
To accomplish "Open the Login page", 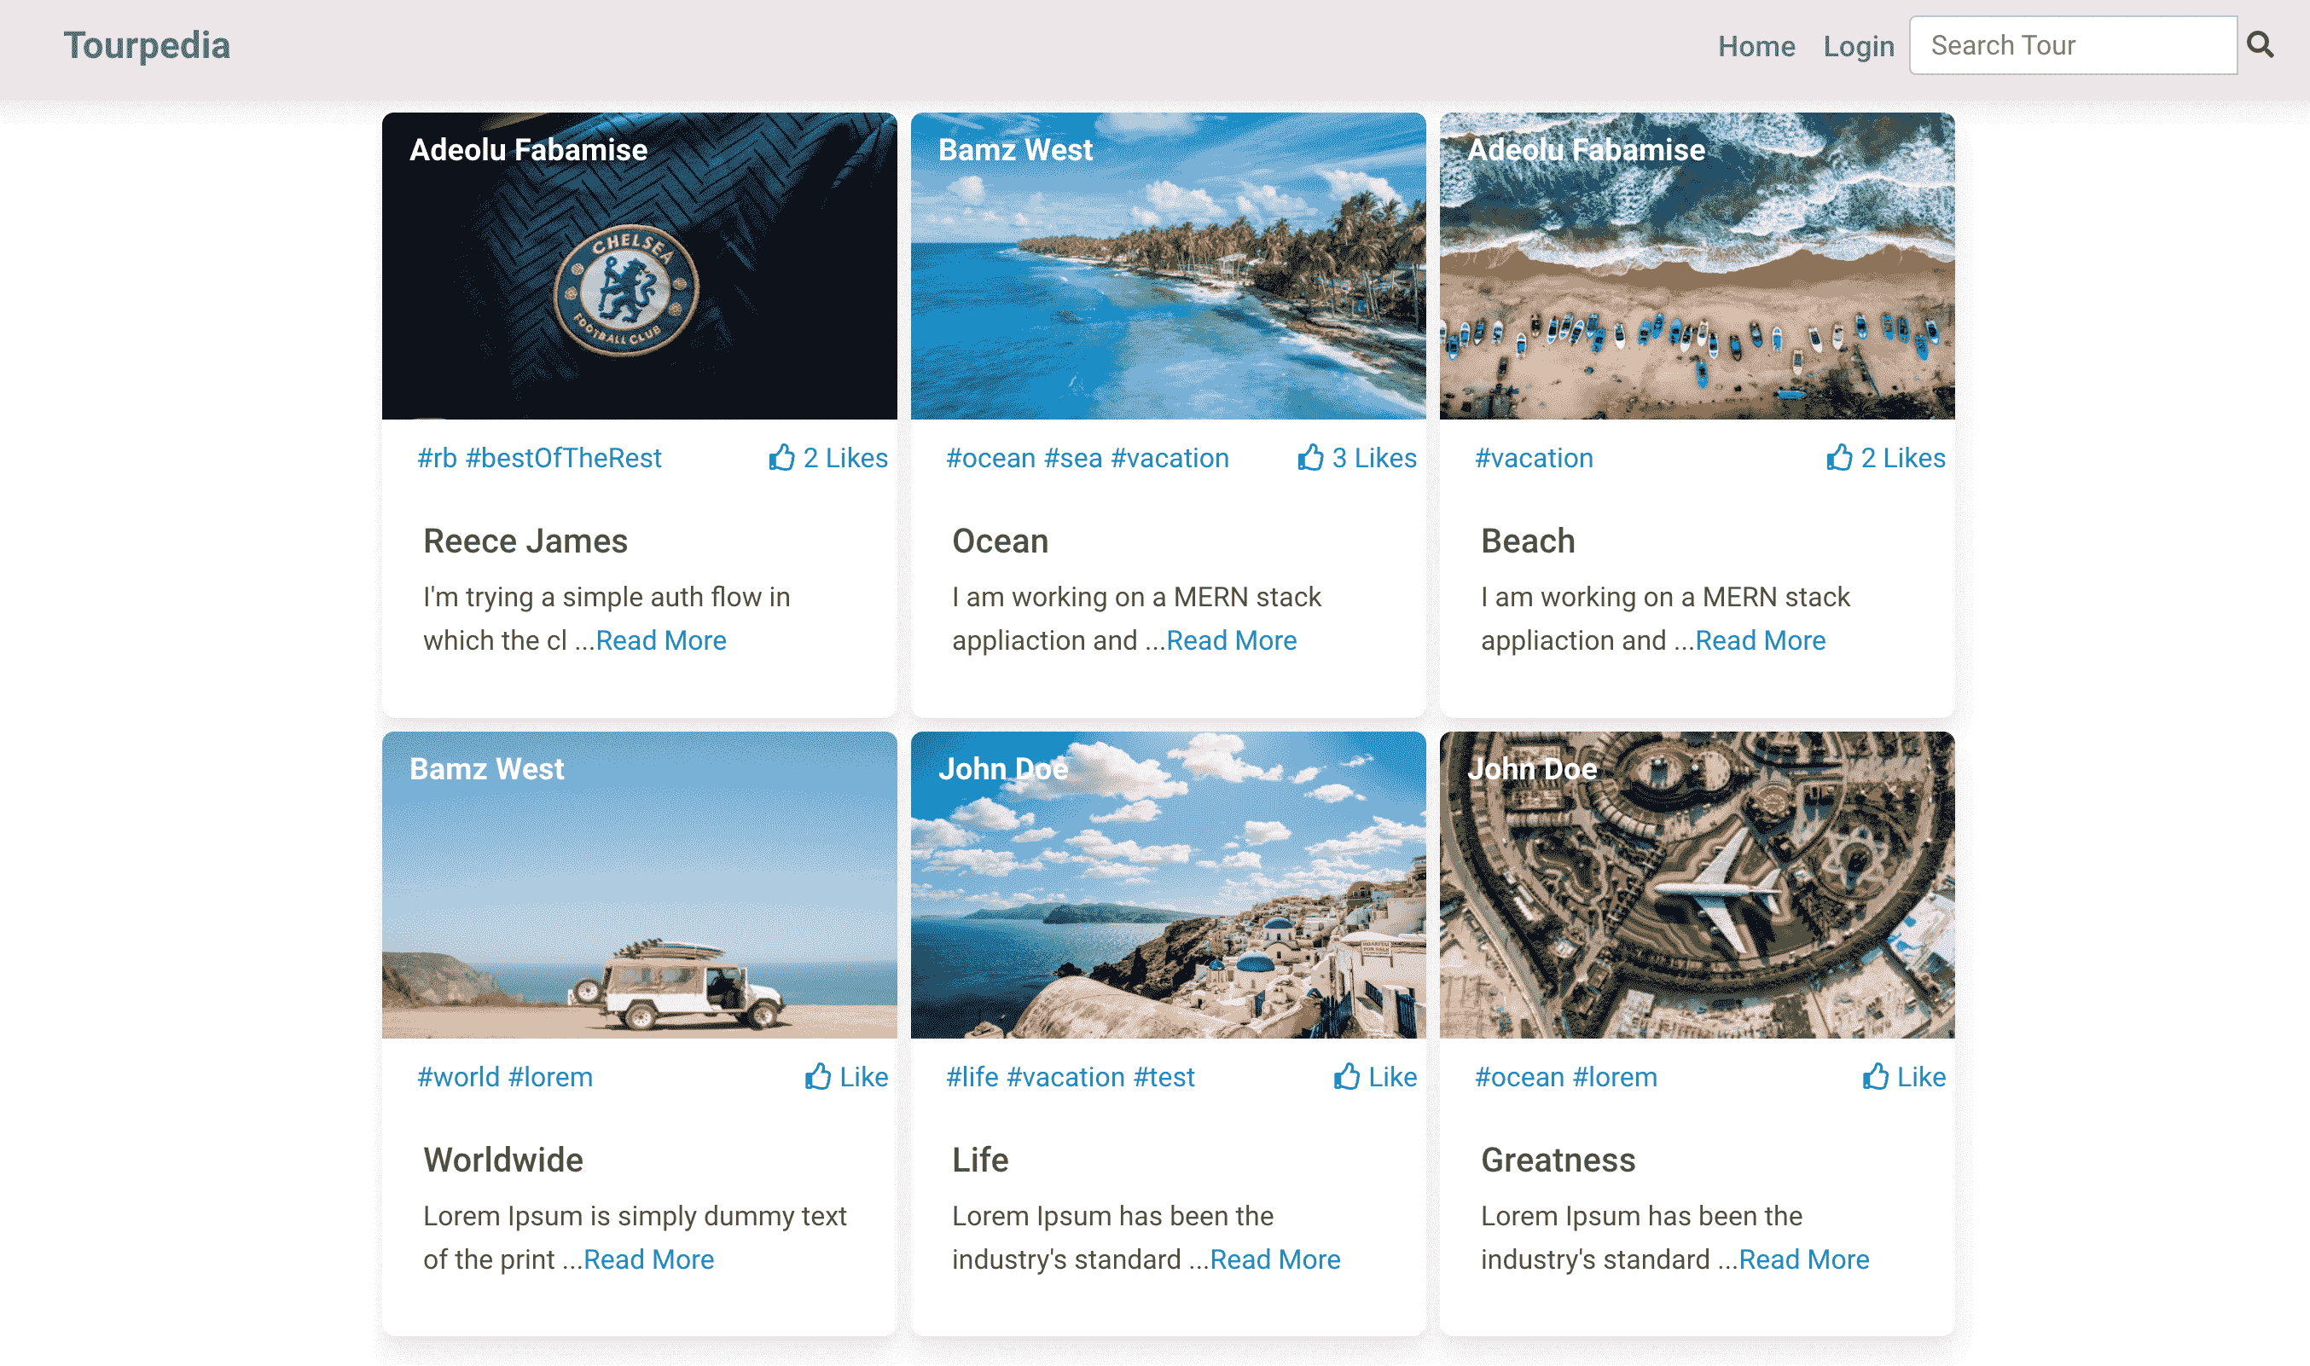I will coord(1858,46).
